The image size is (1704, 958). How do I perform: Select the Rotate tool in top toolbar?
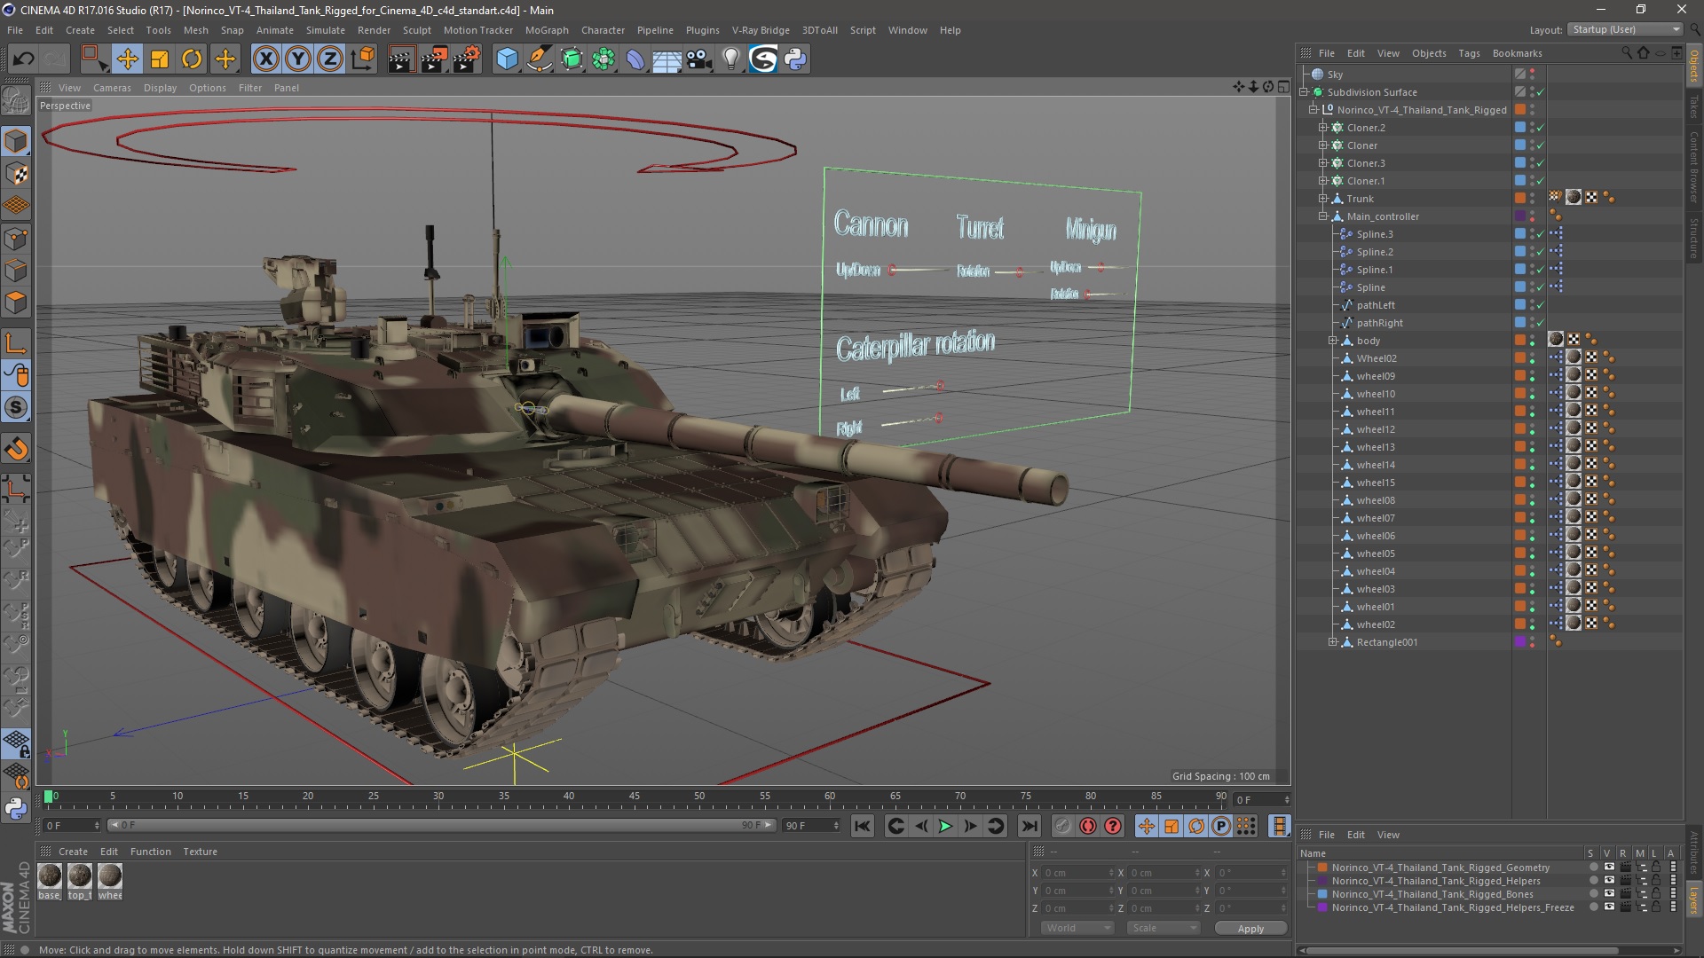(192, 59)
